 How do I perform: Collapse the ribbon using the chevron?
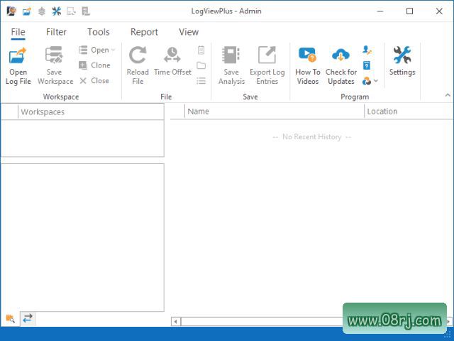(448, 95)
